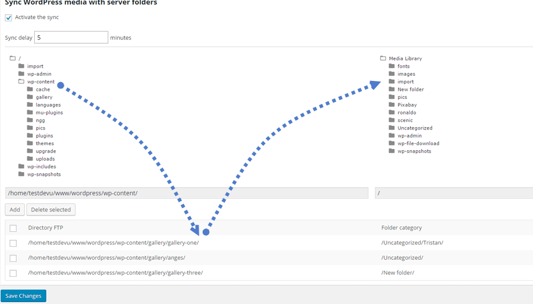Image resolution: width=533 pixels, height=304 pixels.
Task: Click the uploads folder icon
Action: (x=30, y=158)
